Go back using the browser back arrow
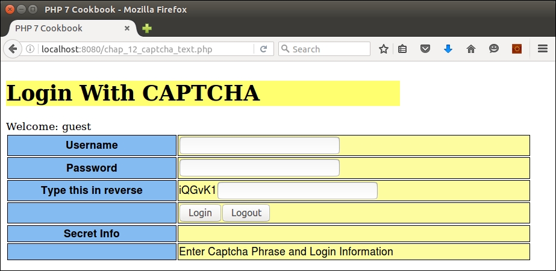The height and width of the screenshot is (271, 556). [13, 49]
